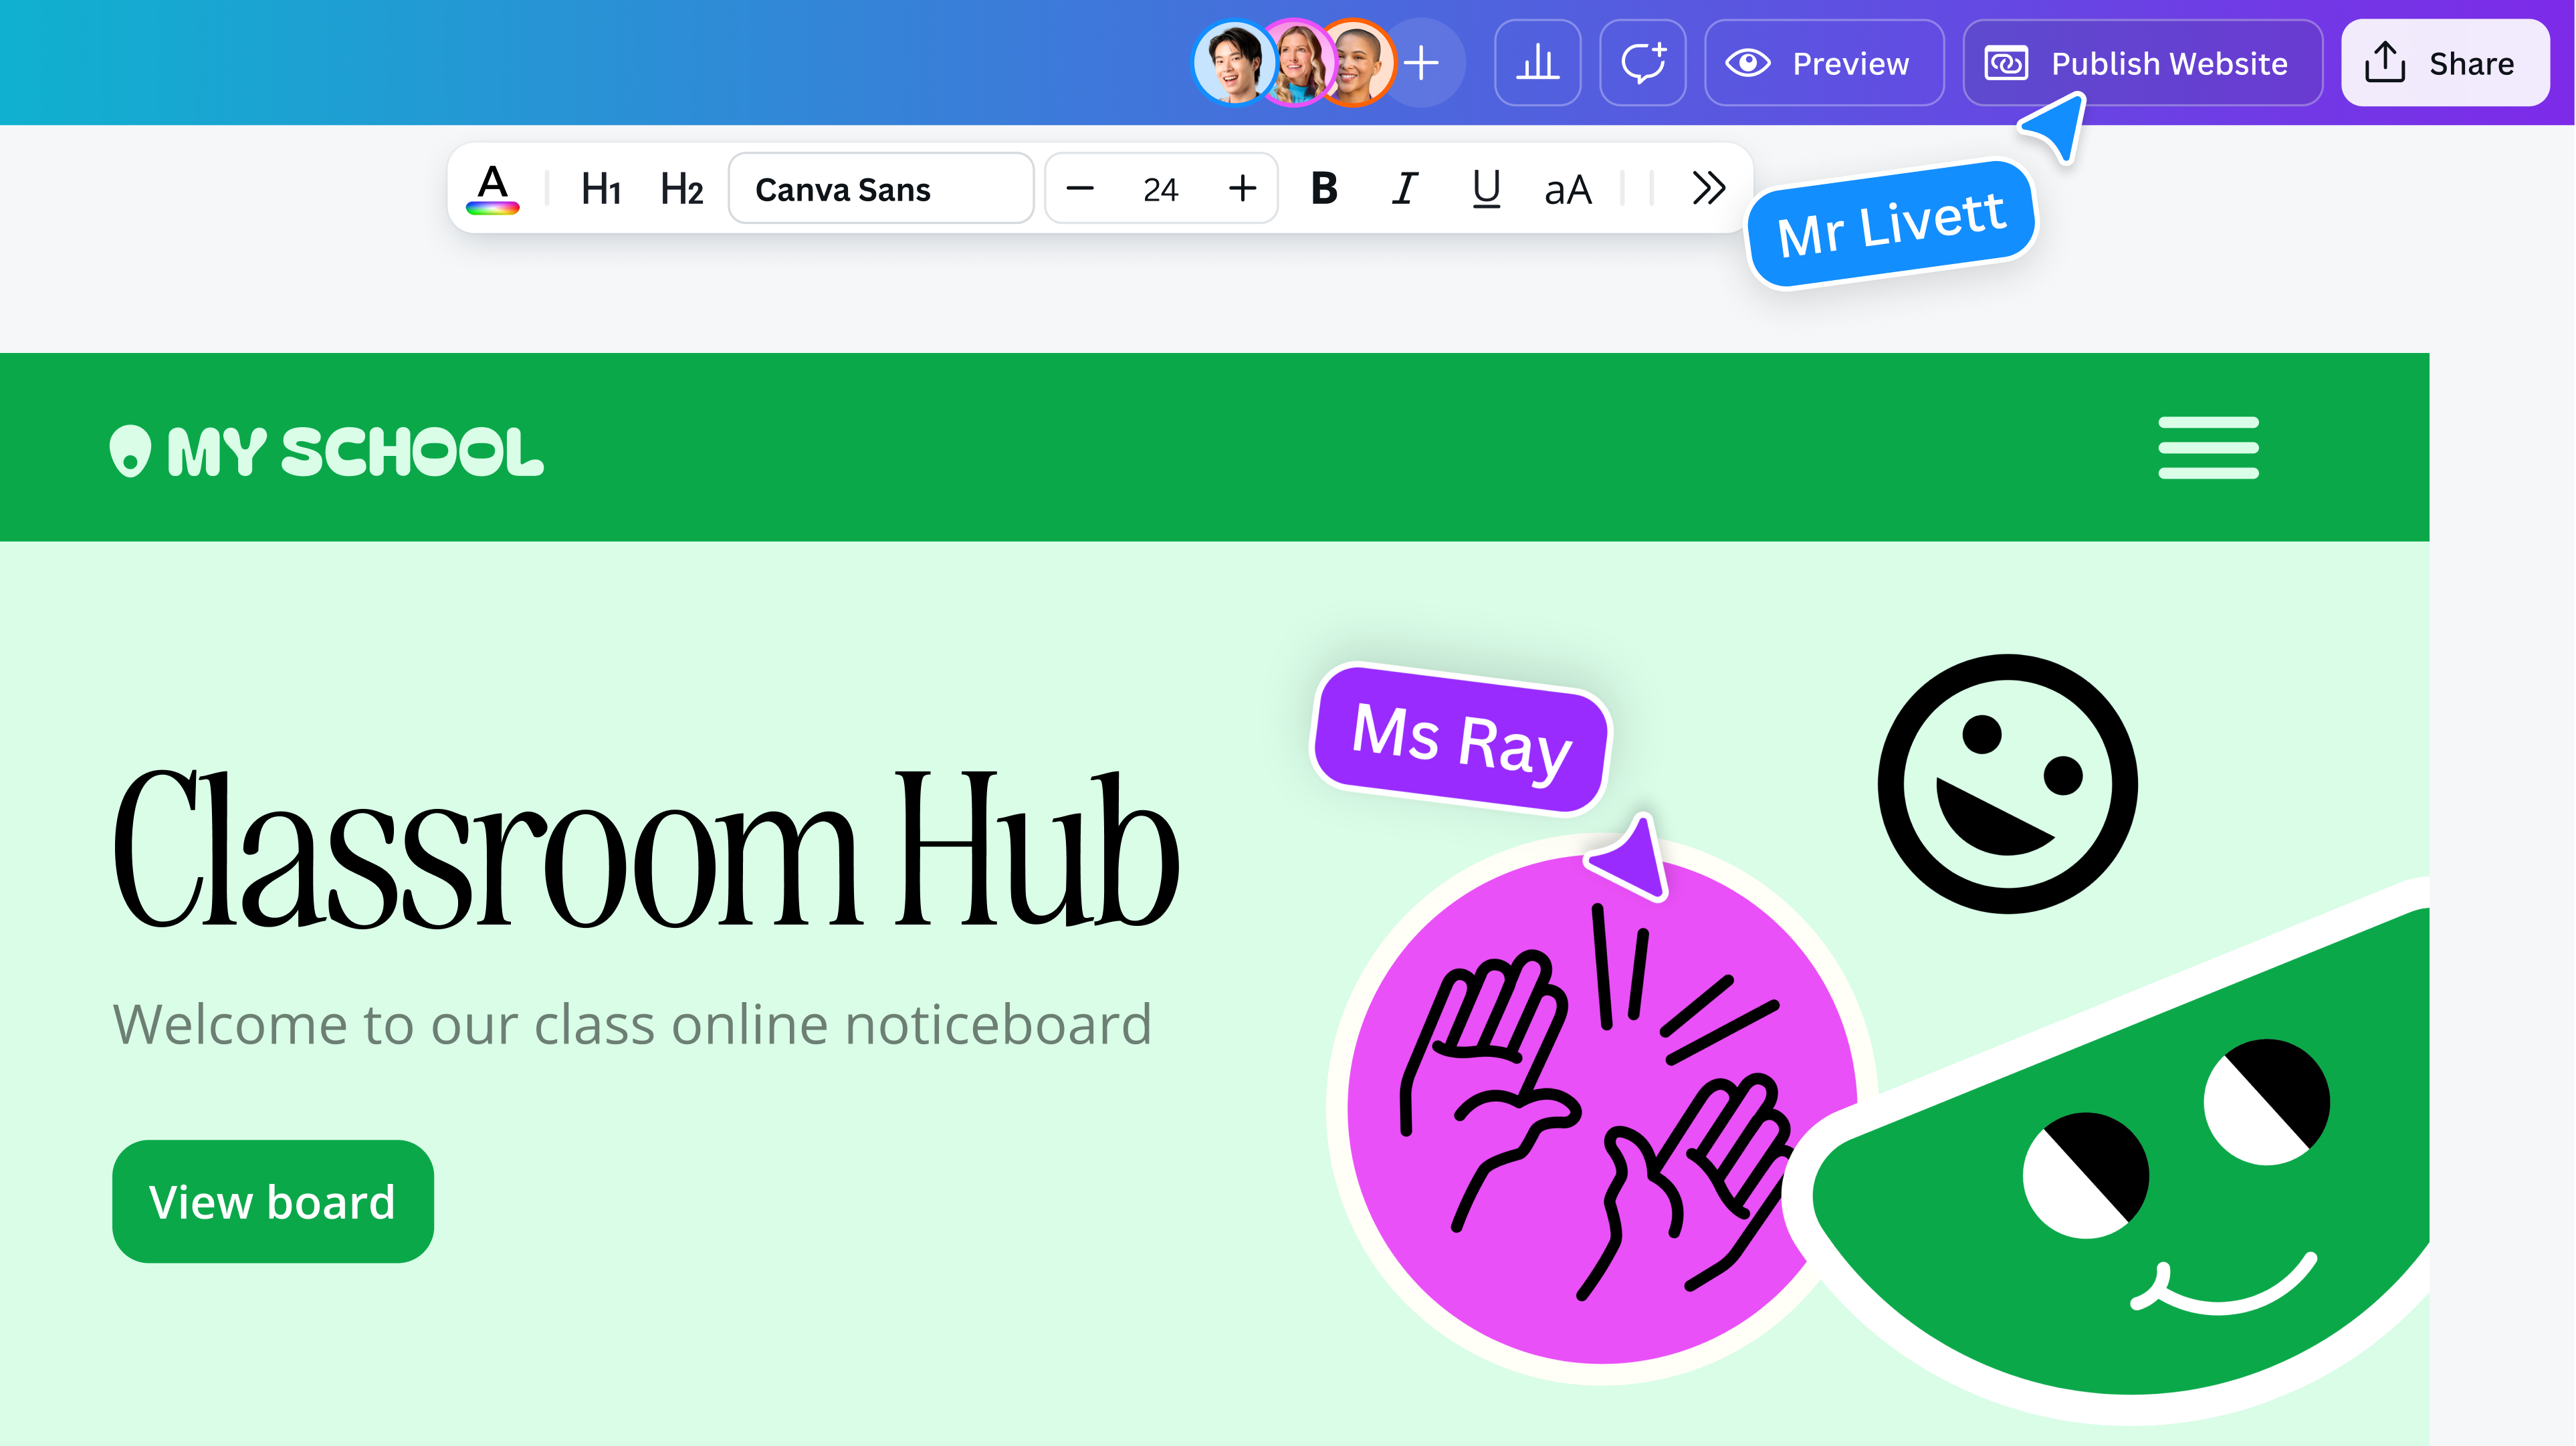This screenshot has width=2576, height=1446.
Task: Change text case with aA icon
Action: point(1567,188)
